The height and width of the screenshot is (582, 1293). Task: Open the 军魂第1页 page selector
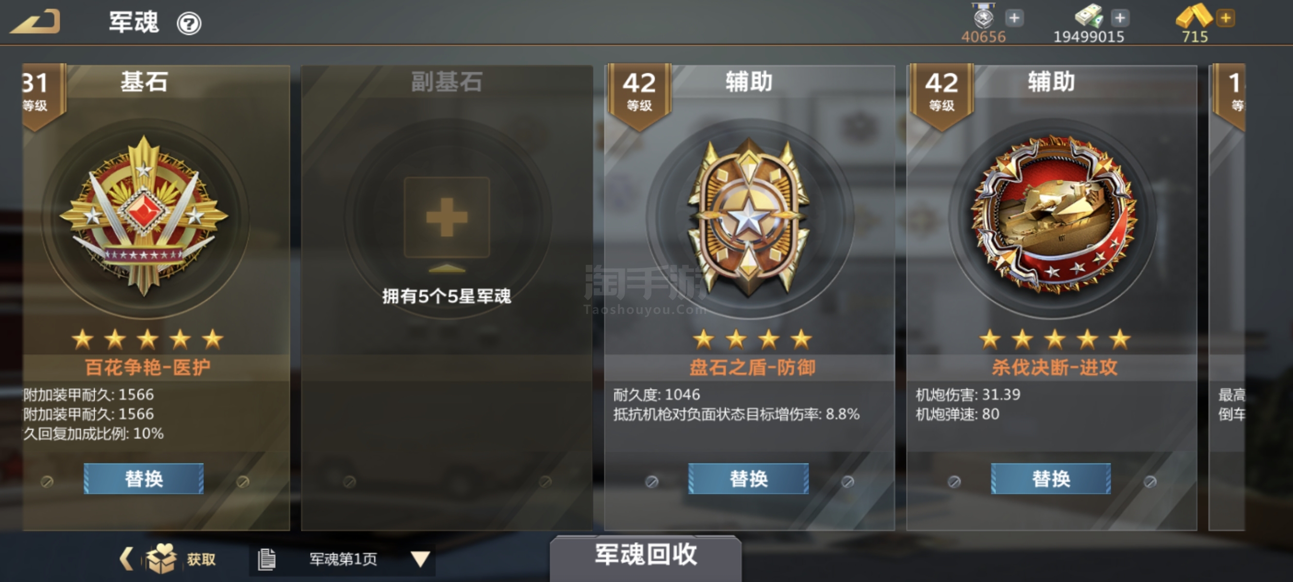coord(342,559)
